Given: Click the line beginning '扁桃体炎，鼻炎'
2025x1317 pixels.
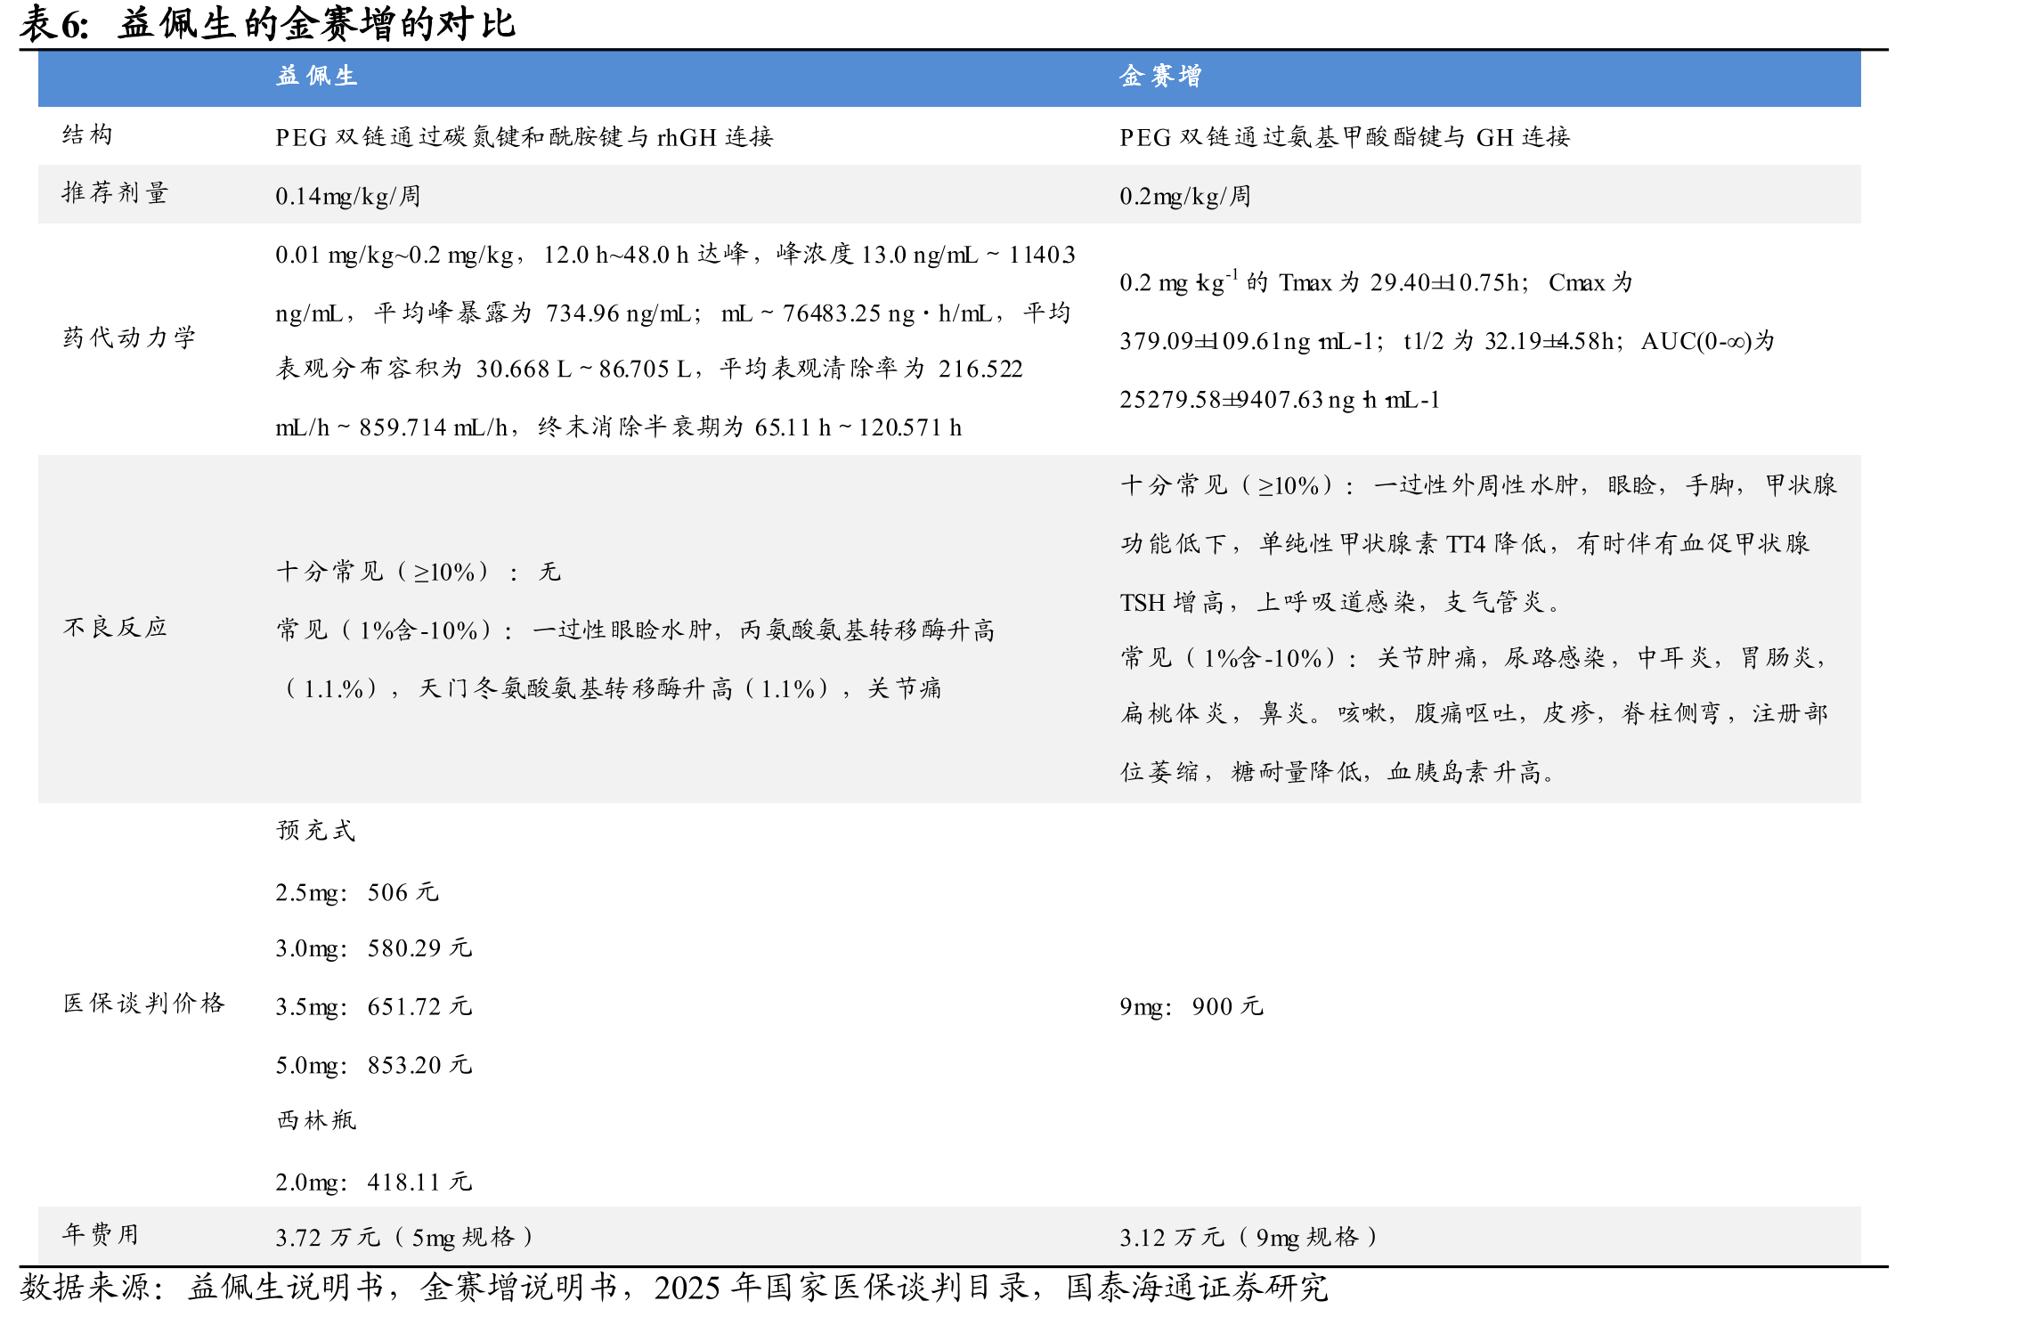Looking at the screenshot, I should 1474,714.
